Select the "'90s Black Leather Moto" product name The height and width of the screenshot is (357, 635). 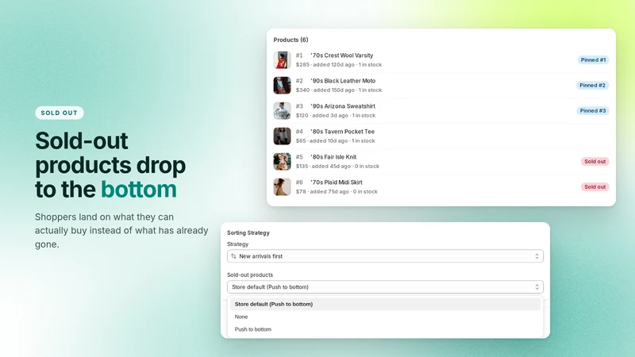(343, 81)
